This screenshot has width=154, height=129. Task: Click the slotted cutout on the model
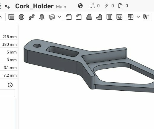(63, 51)
